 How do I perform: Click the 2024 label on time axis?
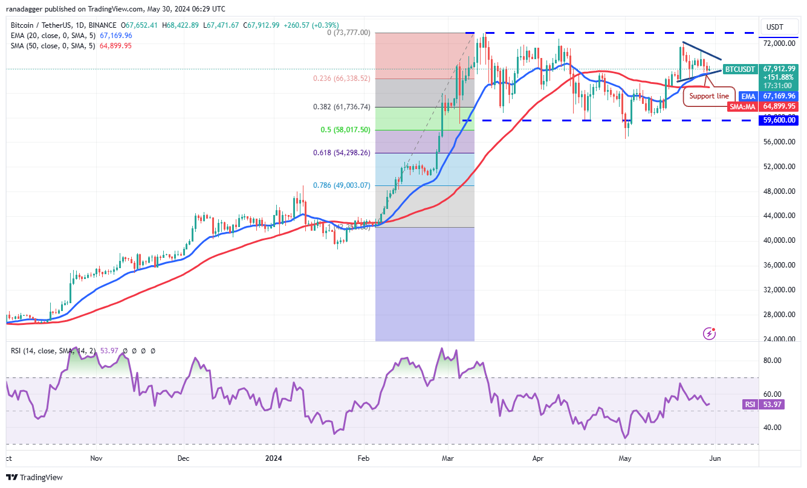(274, 458)
